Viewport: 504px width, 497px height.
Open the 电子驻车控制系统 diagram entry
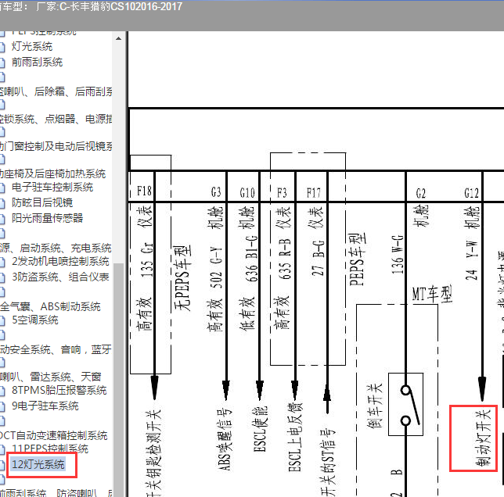pos(52,187)
